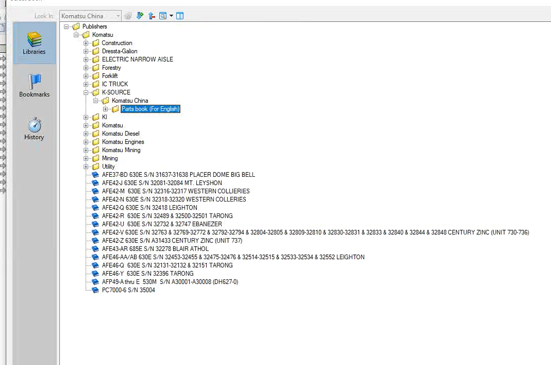
Task: Select the Komatsu Diesel folder label
Action: [x=121, y=134]
